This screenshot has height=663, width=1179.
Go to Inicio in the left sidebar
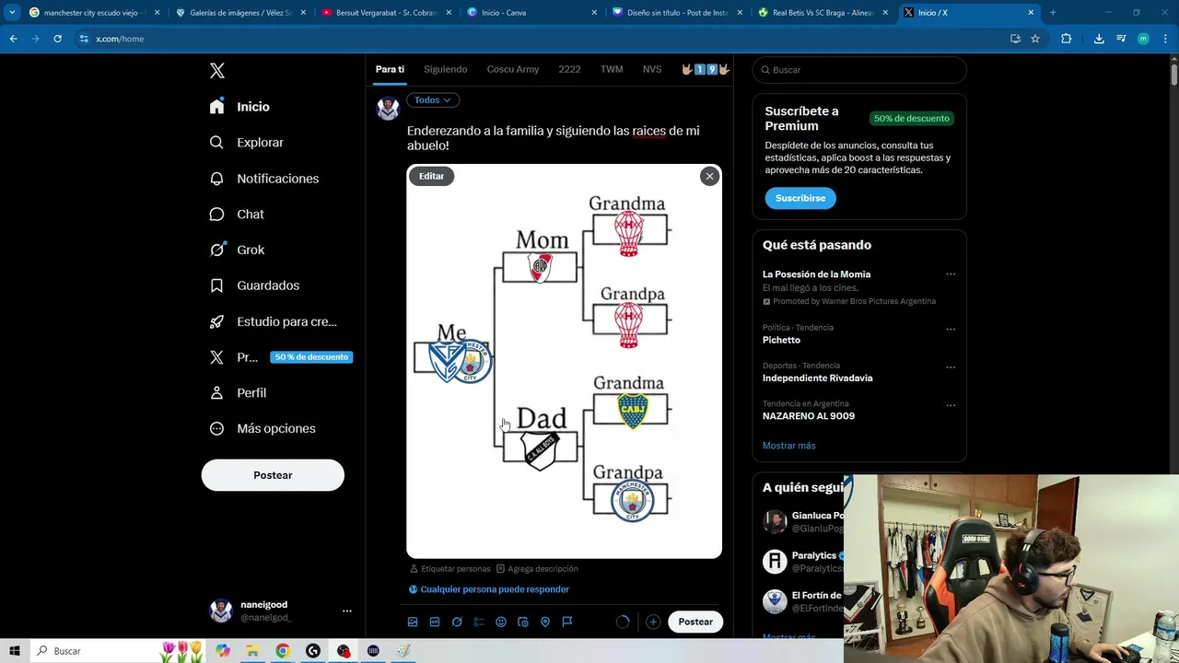pos(239,107)
